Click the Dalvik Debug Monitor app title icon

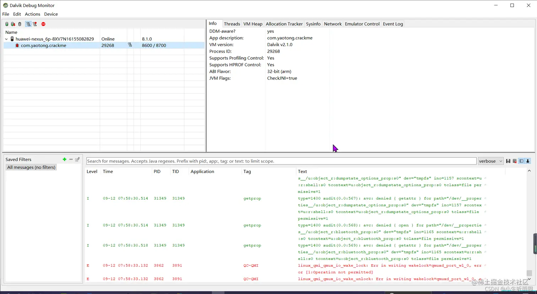[5, 5]
